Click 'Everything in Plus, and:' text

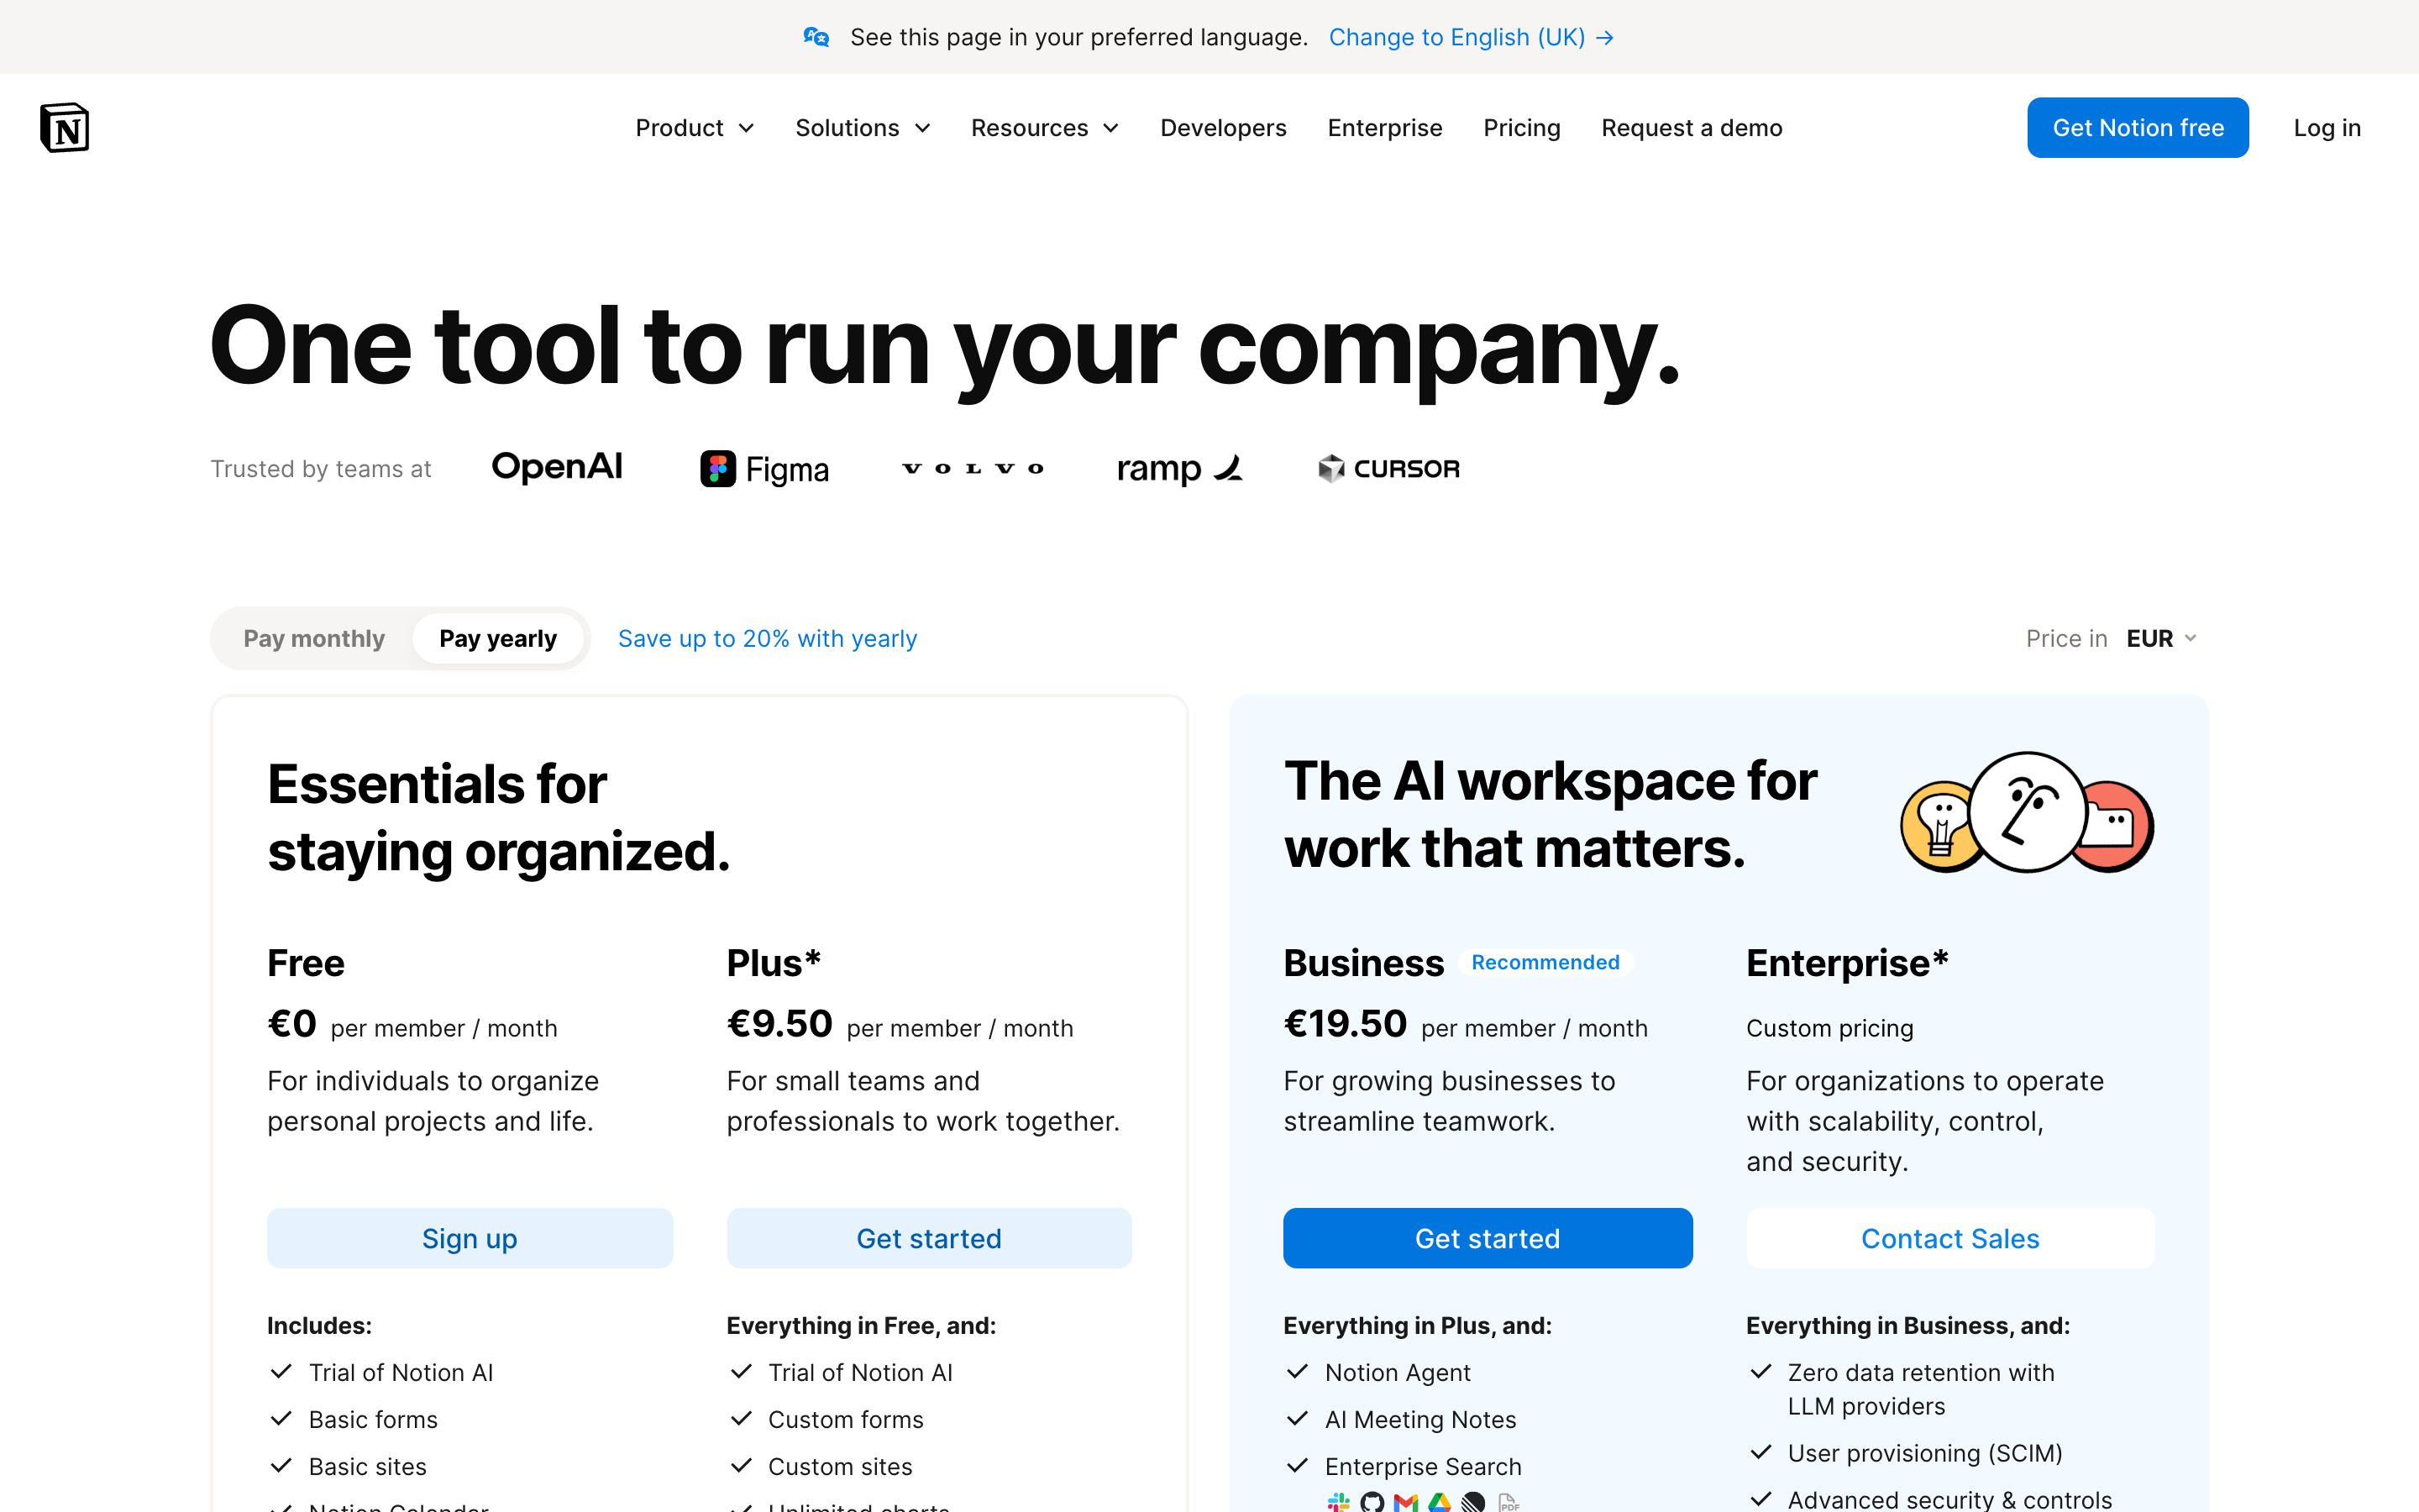[1418, 1325]
